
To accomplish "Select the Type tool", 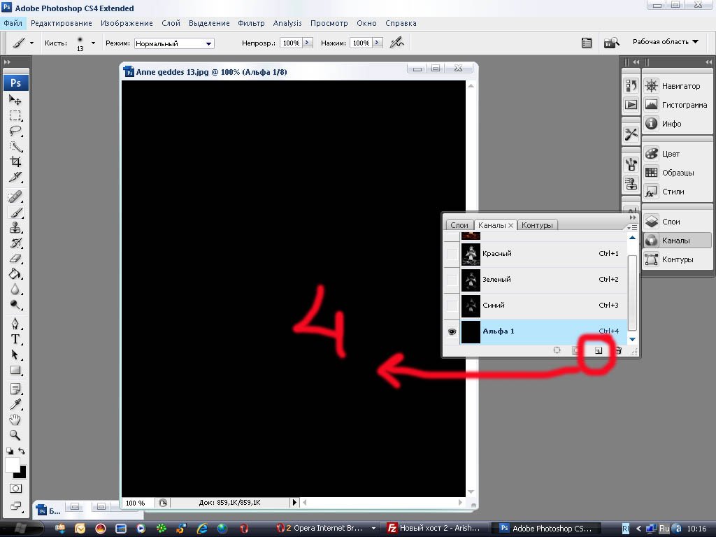I will click(x=15, y=339).
